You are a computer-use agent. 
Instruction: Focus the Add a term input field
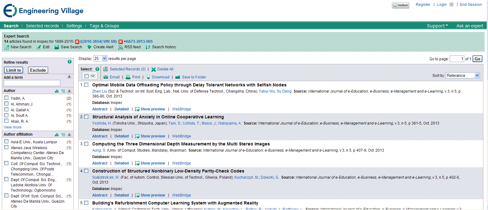point(32,83)
